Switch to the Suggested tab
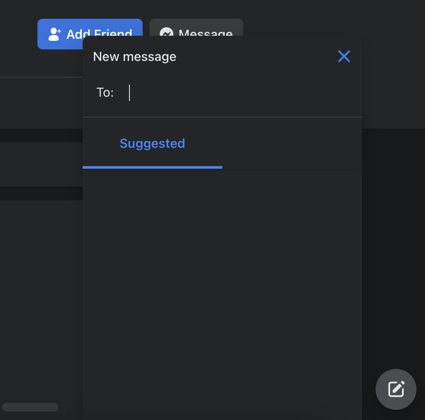 pyautogui.click(x=152, y=144)
